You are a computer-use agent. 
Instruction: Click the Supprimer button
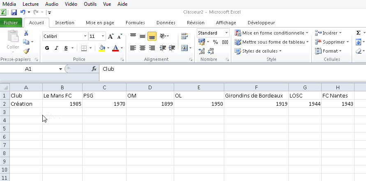click(x=332, y=42)
